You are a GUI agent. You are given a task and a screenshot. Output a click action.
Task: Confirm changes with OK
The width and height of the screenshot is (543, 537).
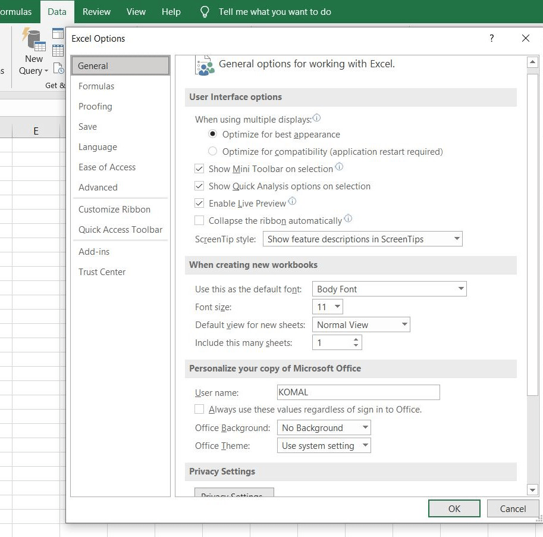(x=454, y=508)
